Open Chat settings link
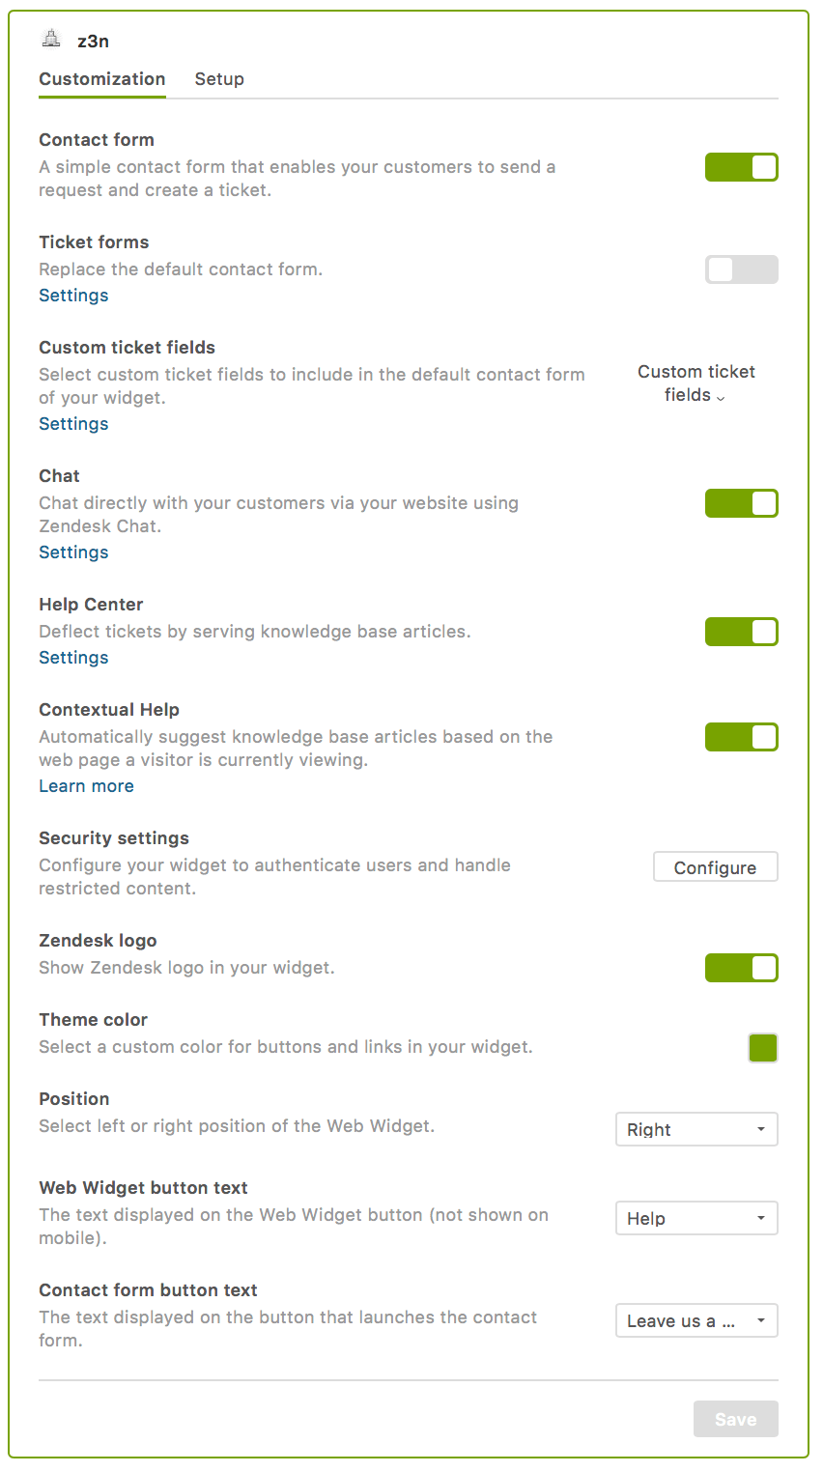Image resolution: width=823 pixels, height=1472 pixels. pos(73,552)
